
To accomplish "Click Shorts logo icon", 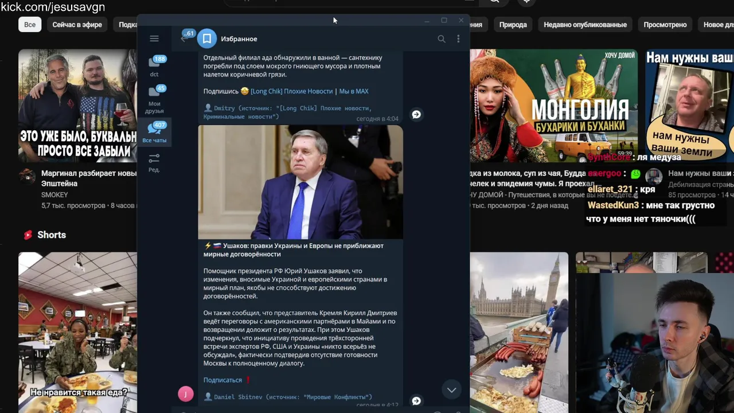I will [x=28, y=235].
